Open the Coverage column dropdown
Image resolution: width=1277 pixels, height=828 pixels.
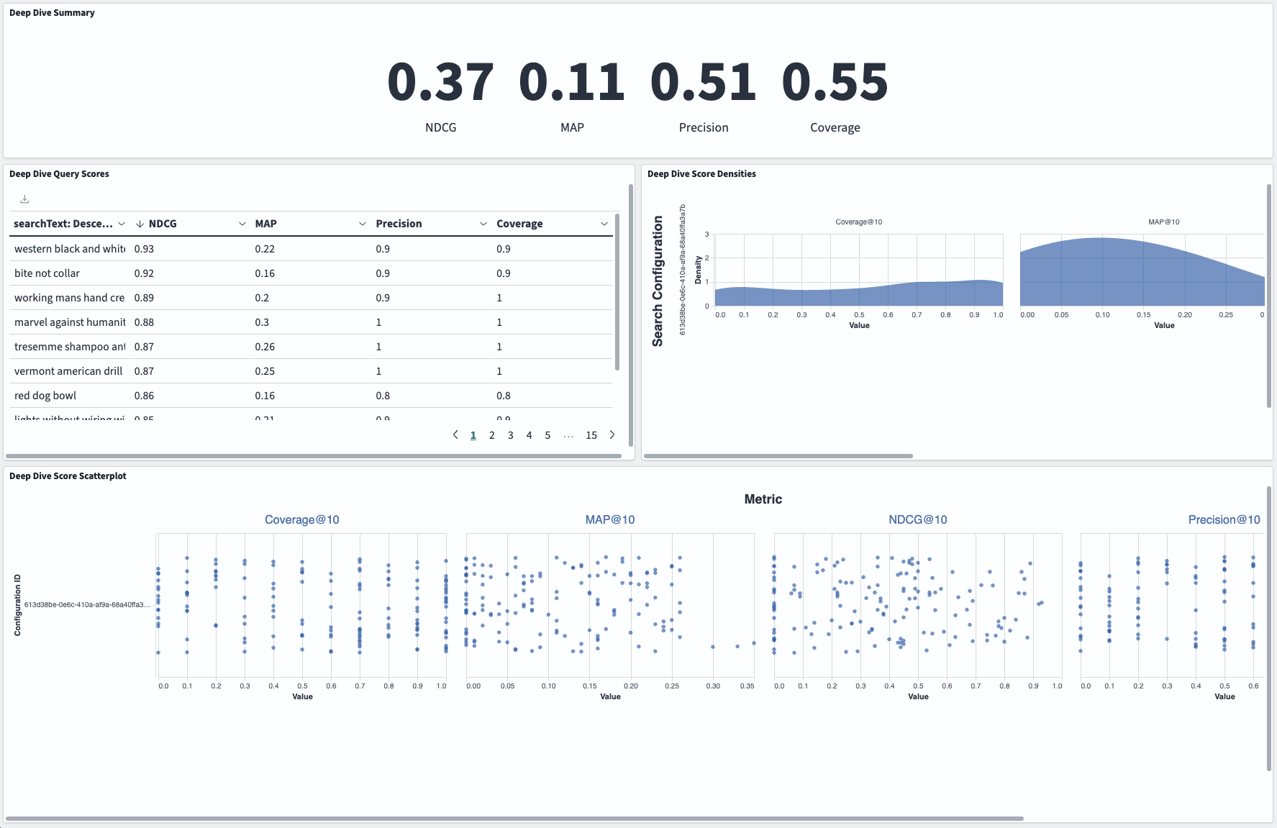point(604,224)
